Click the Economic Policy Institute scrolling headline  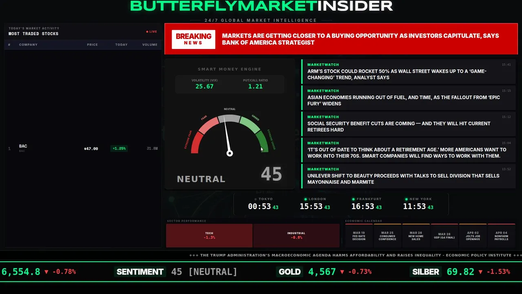pos(356,255)
